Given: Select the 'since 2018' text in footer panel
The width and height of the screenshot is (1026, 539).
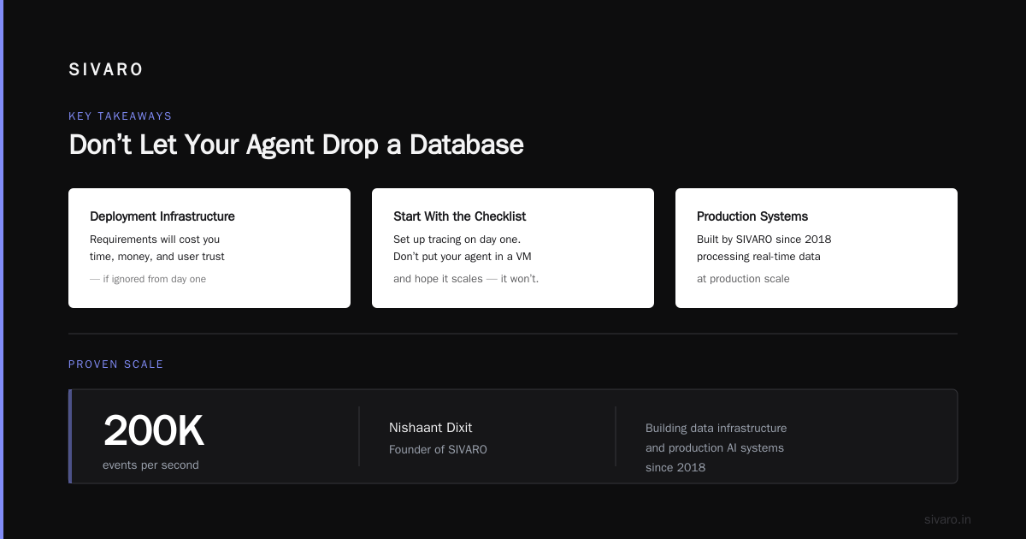Looking at the screenshot, I should (675, 468).
